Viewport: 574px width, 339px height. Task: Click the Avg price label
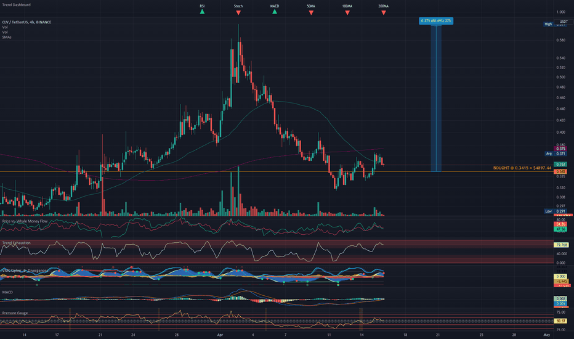[548, 153]
